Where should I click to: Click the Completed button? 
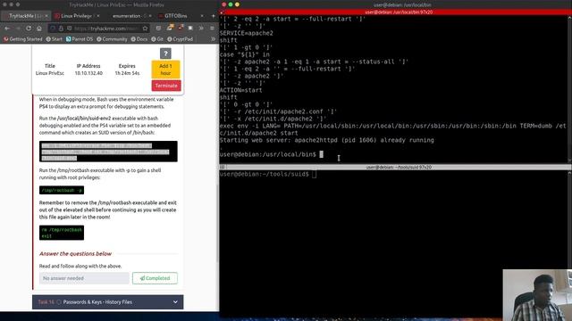[155, 278]
